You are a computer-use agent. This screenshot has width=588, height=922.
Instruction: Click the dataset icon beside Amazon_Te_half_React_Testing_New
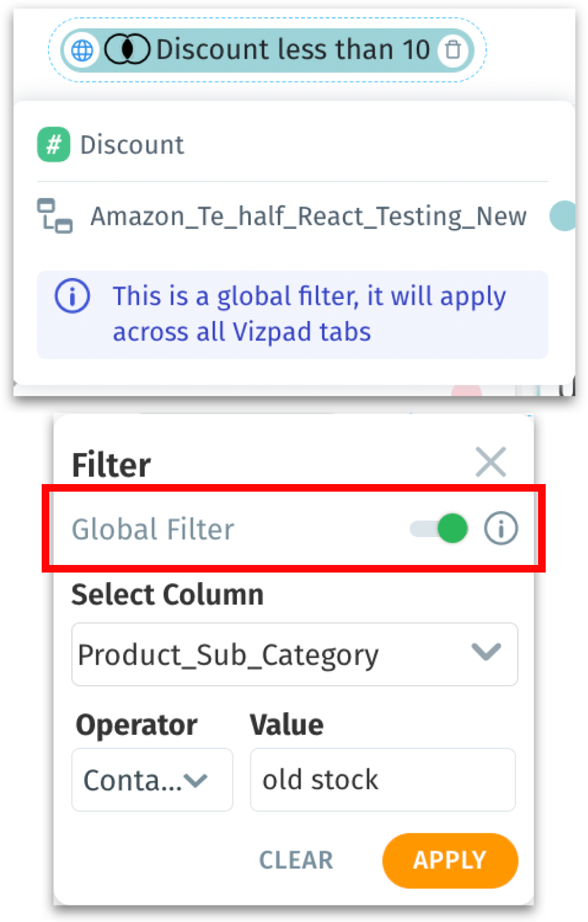click(54, 215)
